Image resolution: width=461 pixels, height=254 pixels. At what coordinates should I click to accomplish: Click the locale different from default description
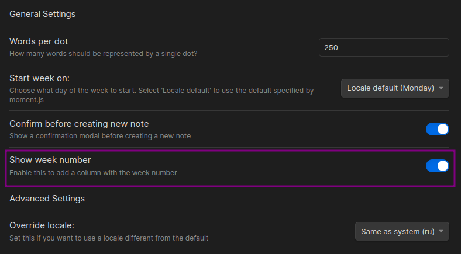pos(109,238)
